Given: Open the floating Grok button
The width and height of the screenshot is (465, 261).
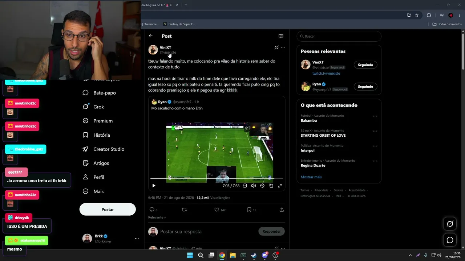Looking at the screenshot, I should pyautogui.click(x=450, y=224).
